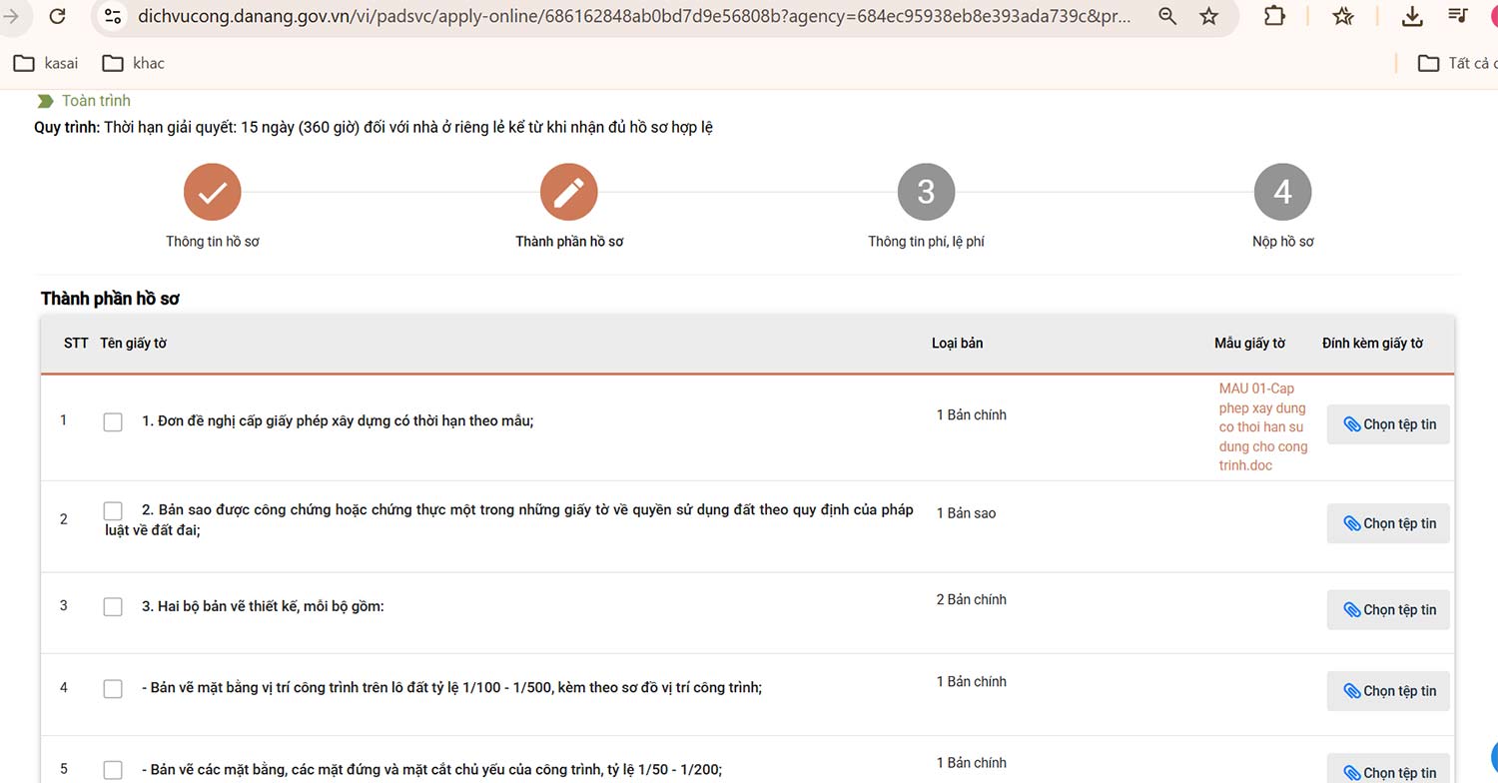Select checkbox for 'Bản vẽ mặt bằng vị trí'

point(113,688)
